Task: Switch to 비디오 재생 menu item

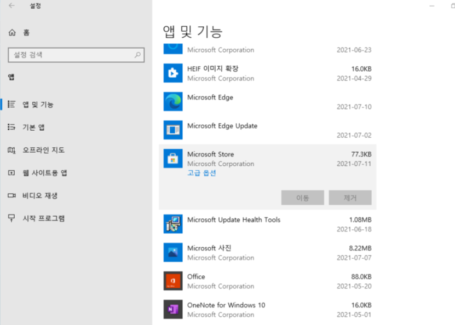Action: [40, 196]
